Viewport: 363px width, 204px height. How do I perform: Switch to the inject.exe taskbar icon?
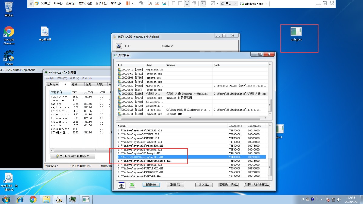pos(86,199)
